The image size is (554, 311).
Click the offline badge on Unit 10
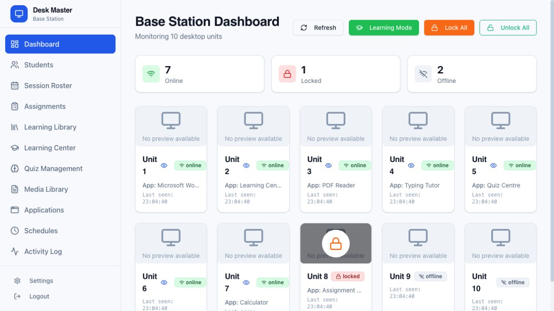tap(513, 282)
